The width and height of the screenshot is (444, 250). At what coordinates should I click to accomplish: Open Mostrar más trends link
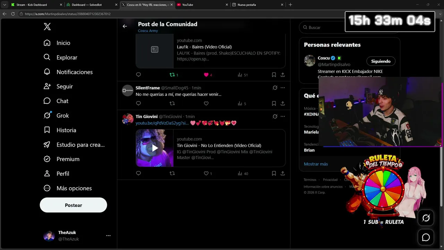tap(316, 164)
